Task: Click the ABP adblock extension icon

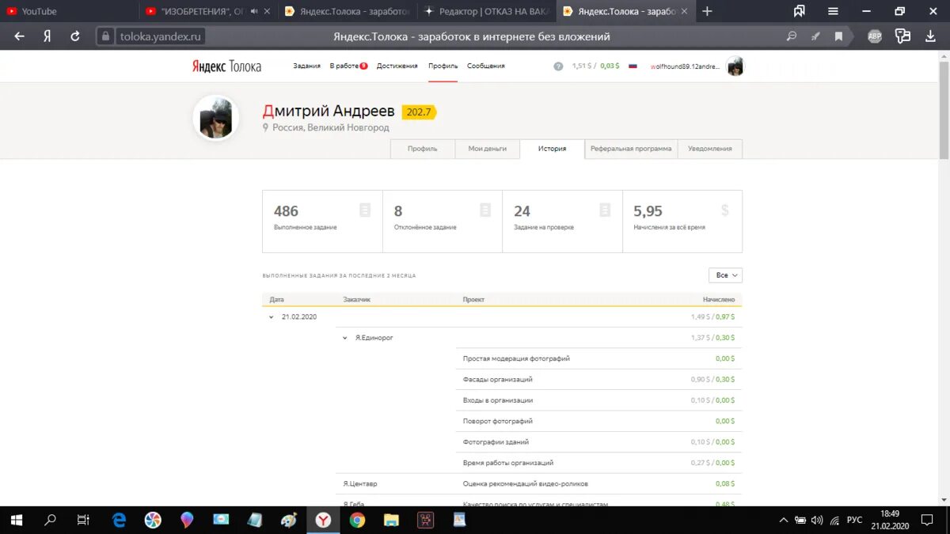Action: (875, 36)
